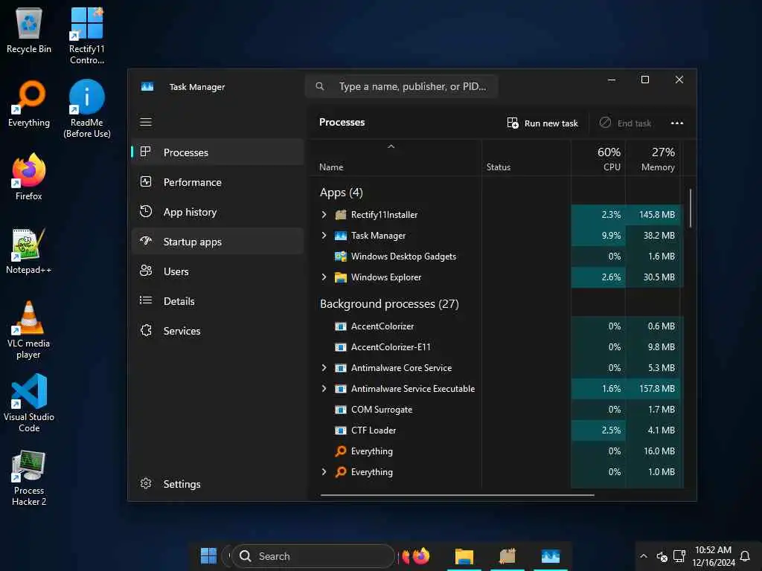Click the Users sidebar icon
Screen dimensions: 762x571
(x=146, y=271)
